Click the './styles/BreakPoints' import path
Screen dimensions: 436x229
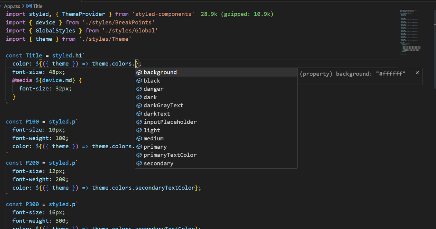[118, 22]
